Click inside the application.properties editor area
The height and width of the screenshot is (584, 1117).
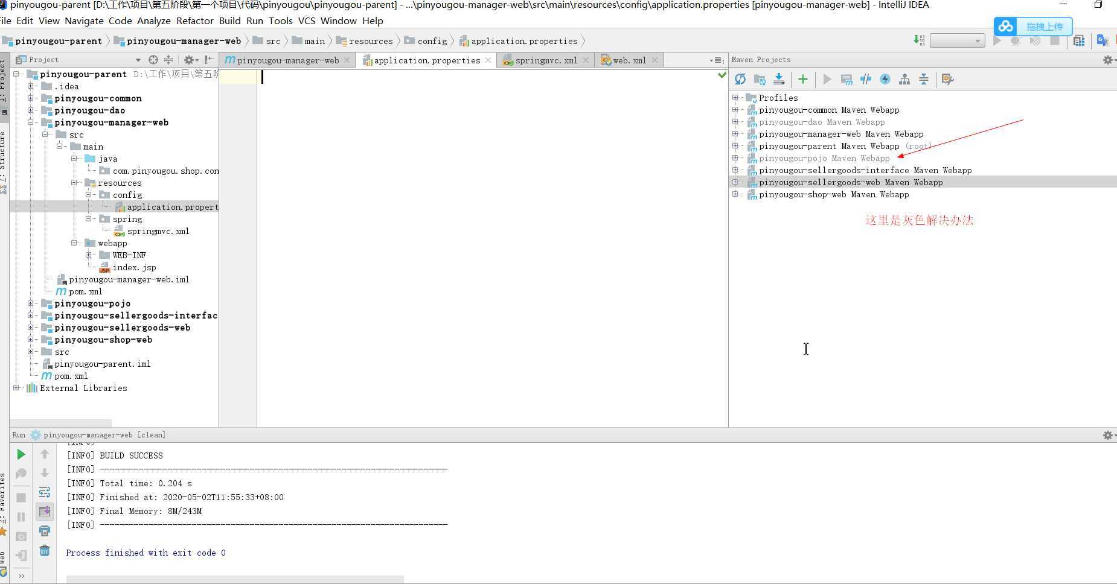(492, 247)
